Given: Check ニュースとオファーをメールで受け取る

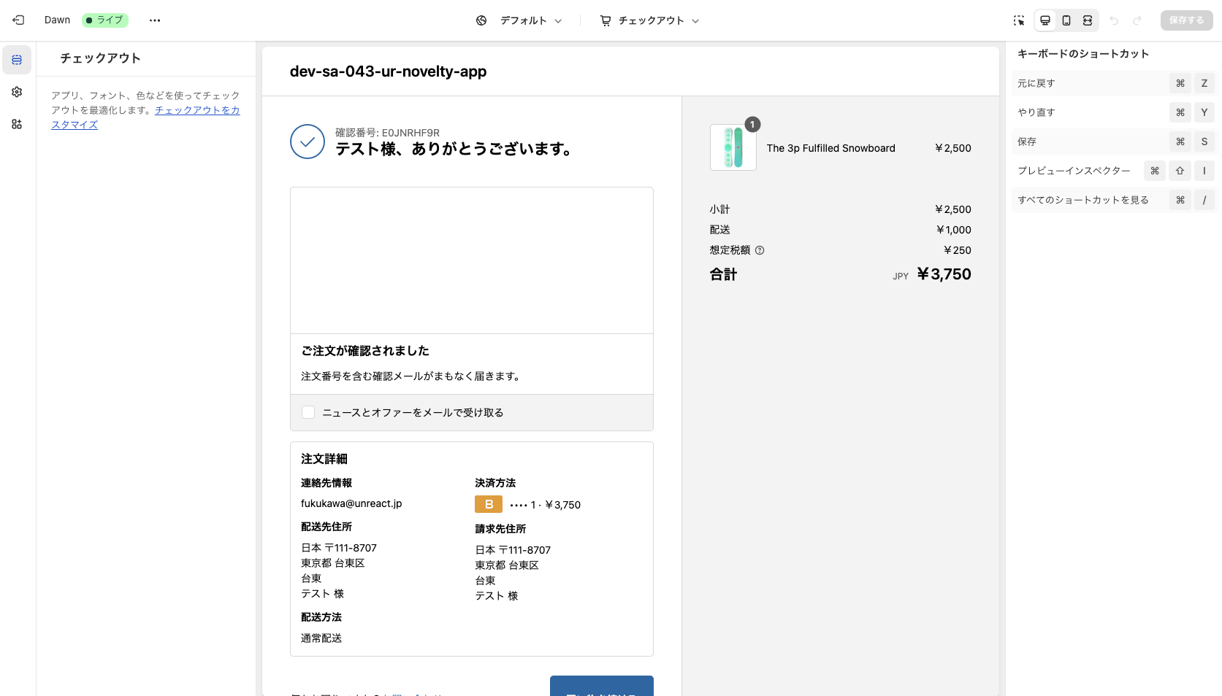Looking at the screenshot, I should (308, 412).
